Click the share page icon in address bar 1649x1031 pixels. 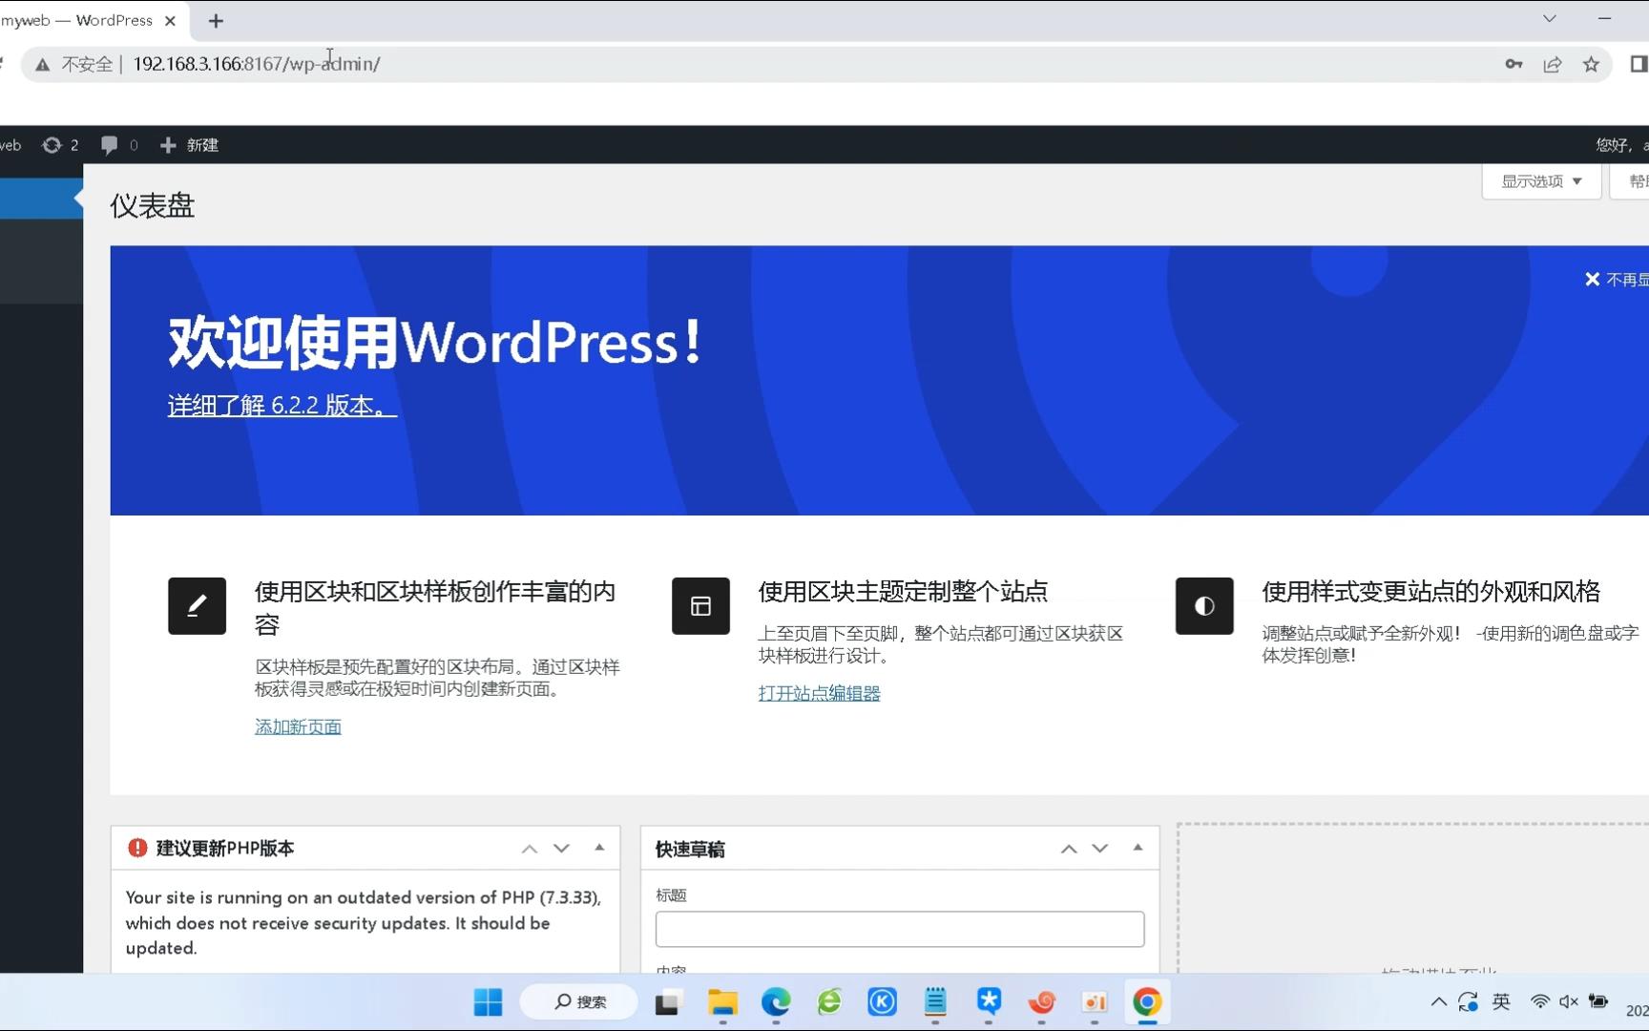[1553, 64]
